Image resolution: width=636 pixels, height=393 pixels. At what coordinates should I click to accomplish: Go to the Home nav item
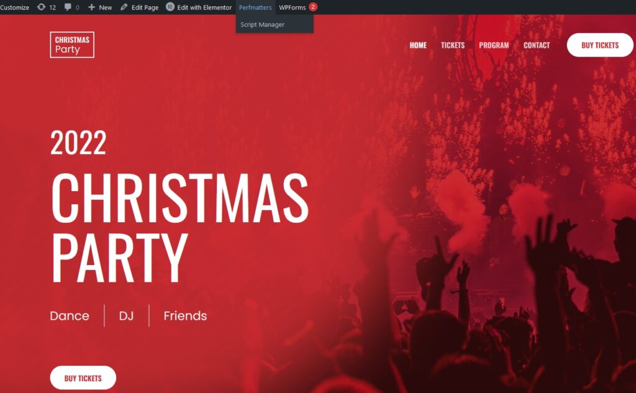point(418,45)
